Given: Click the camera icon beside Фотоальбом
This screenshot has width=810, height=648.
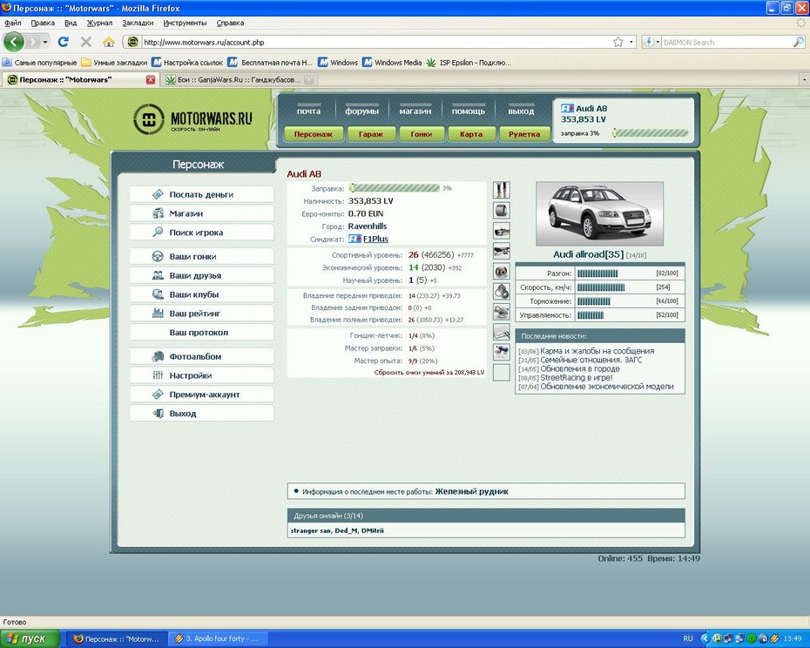Looking at the screenshot, I should (x=158, y=356).
